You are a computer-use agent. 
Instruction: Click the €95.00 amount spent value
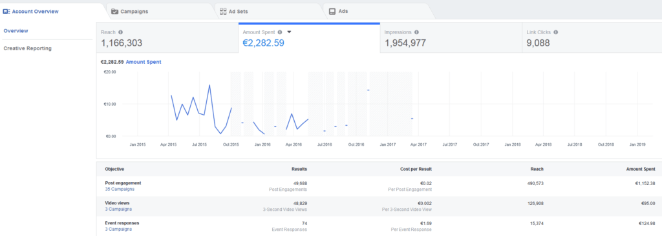pos(648,202)
